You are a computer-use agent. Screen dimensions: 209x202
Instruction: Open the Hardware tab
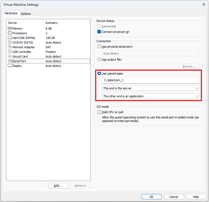(x=11, y=13)
